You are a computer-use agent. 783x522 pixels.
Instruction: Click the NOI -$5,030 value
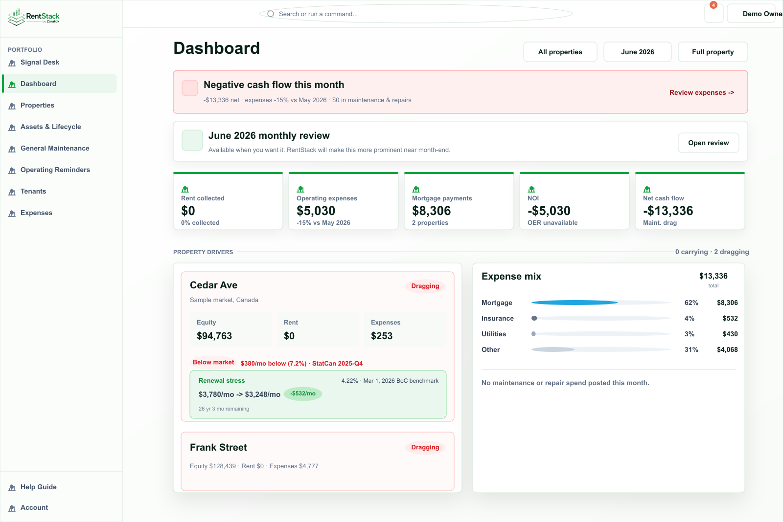click(x=549, y=211)
